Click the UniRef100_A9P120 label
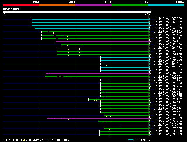187x142 pixels. click(168, 99)
